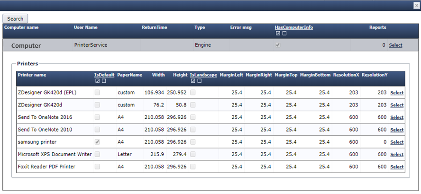This screenshot has height=194, width=421.
Task: Click IsDefault checkbox for ZDesigner GK420d (EPL)
Action: tap(98, 92)
